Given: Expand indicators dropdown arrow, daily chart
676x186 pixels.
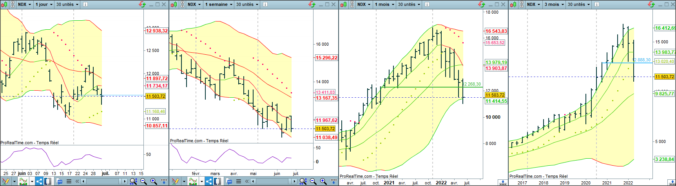Looking at the screenshot, I should click(32, 181).
